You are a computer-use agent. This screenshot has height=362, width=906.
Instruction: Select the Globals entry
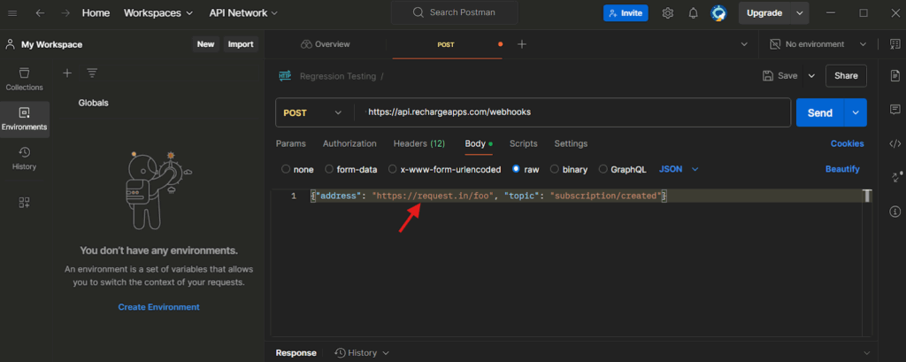pos(94,103)
